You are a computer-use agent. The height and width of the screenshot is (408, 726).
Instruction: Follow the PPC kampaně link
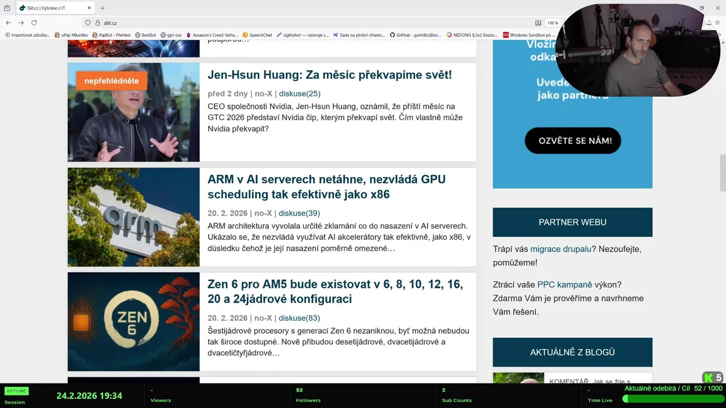coord(564,285)
